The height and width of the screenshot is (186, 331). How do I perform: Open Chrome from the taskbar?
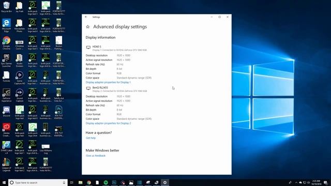(x=89, y=182)
